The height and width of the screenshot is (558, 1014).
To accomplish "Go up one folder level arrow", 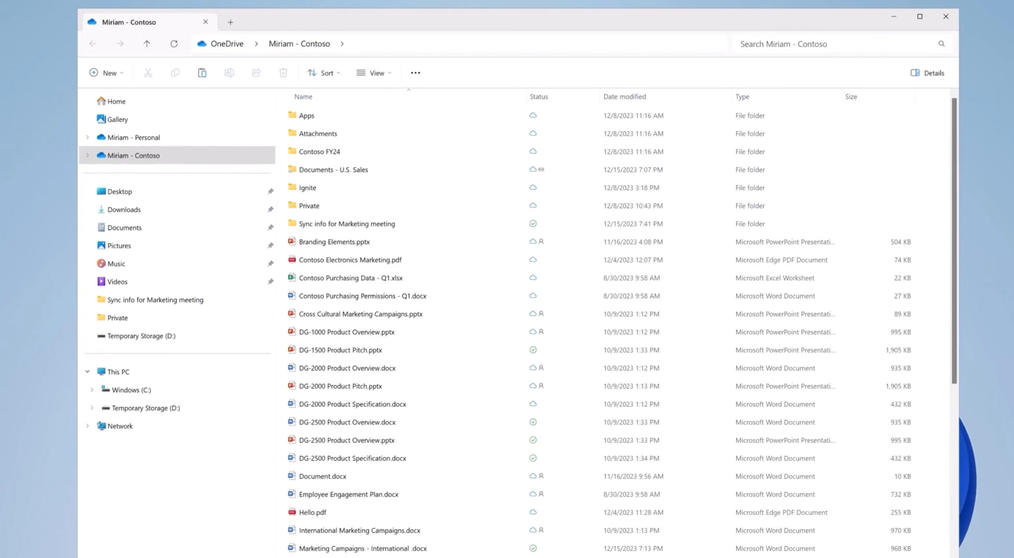I will [147, 44].
